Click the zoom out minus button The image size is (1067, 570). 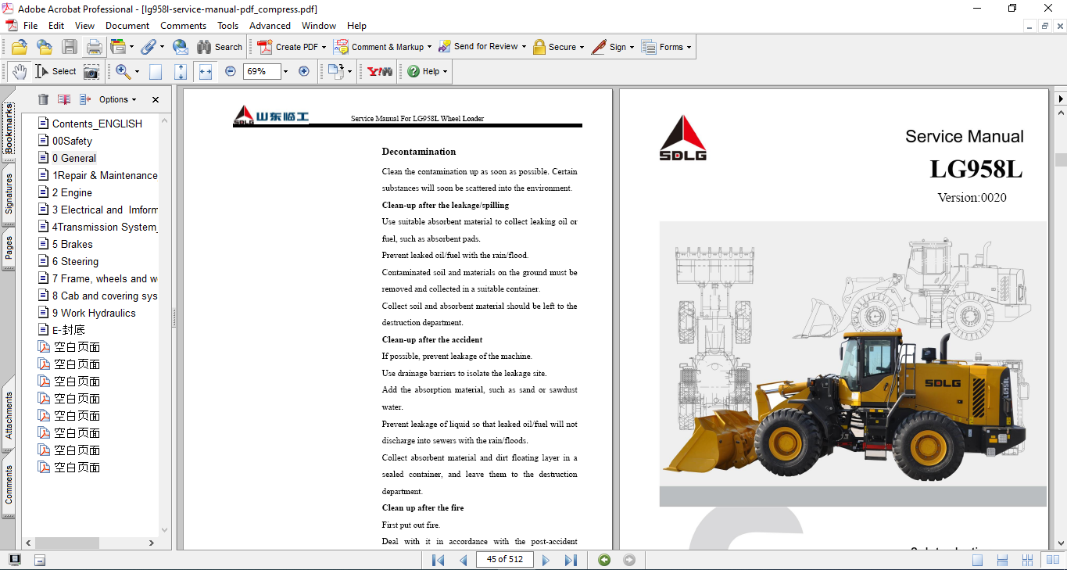click(231, 71)
